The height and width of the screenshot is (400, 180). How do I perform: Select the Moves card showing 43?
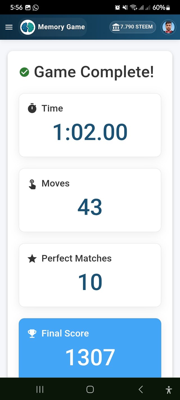click(x=90, y=200)
